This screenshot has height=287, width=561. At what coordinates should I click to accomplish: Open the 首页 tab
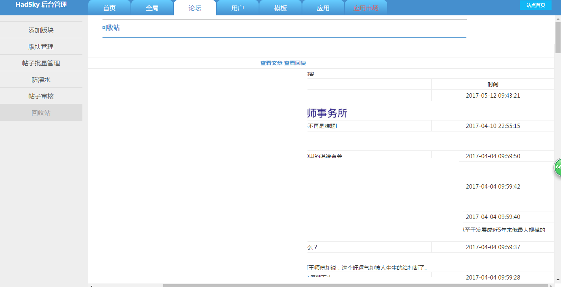tap(109, 8)
